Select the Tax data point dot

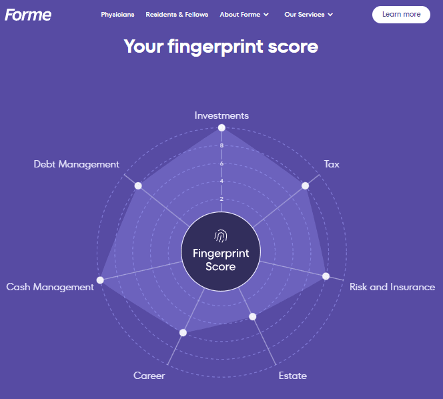coord(305,185)
